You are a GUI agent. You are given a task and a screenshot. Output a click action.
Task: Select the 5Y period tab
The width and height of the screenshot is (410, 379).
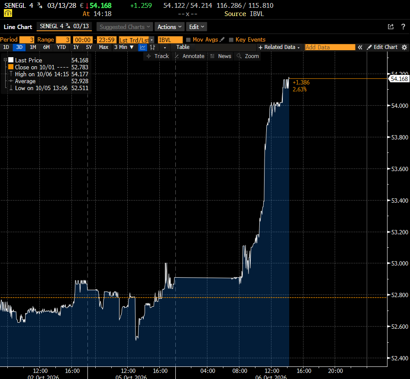click(x=89, y=47)
